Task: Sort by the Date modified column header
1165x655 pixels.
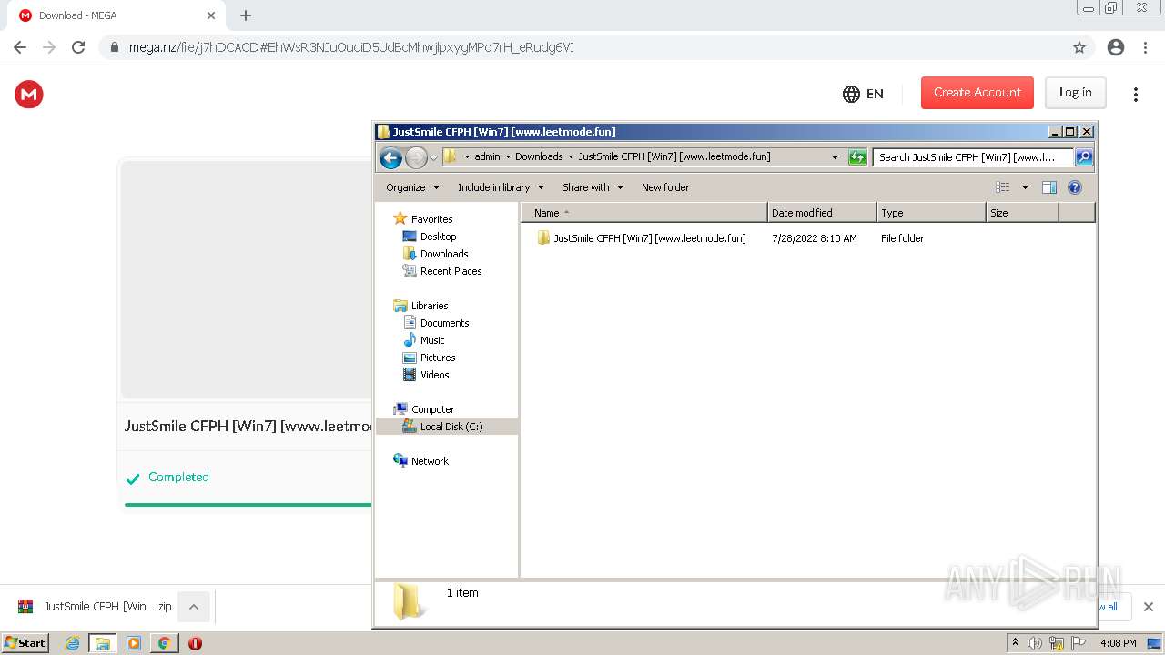Action: (x=822, y=213)
